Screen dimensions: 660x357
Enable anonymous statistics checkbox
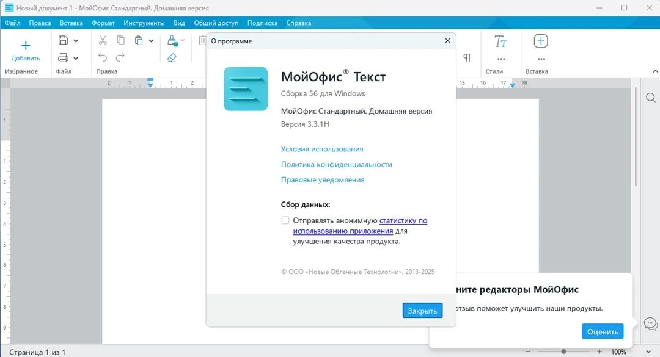[x=285, y=220]
